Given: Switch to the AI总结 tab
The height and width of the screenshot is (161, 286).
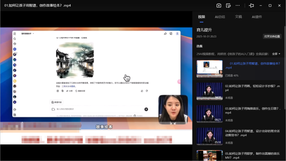Looking at the screenshot, I should 220,17.
